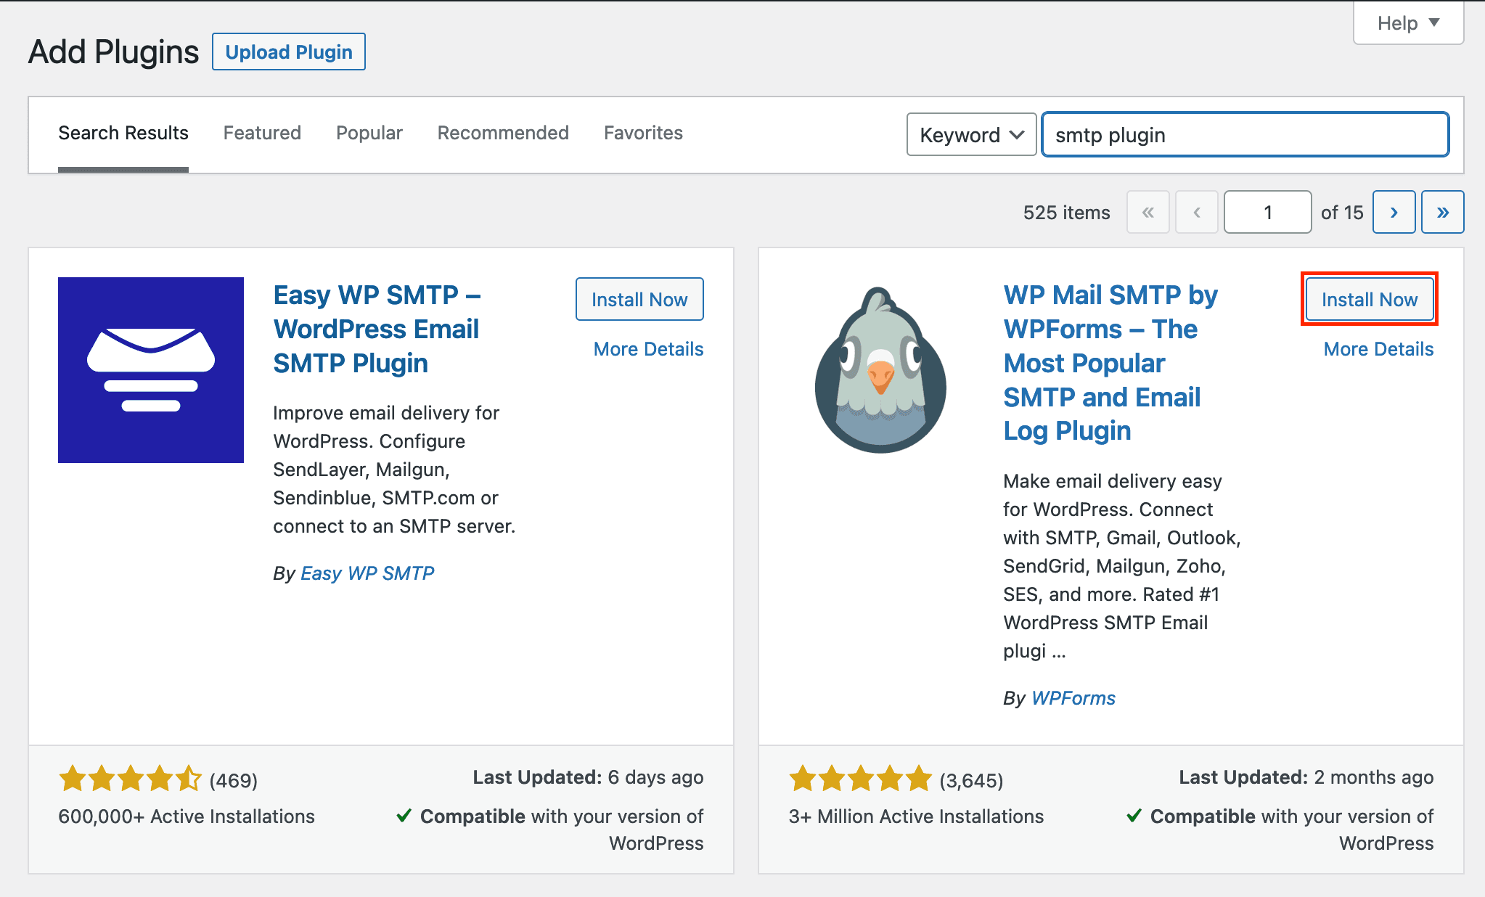Open More Details for Easy WP SMTP

coord(647,348)
